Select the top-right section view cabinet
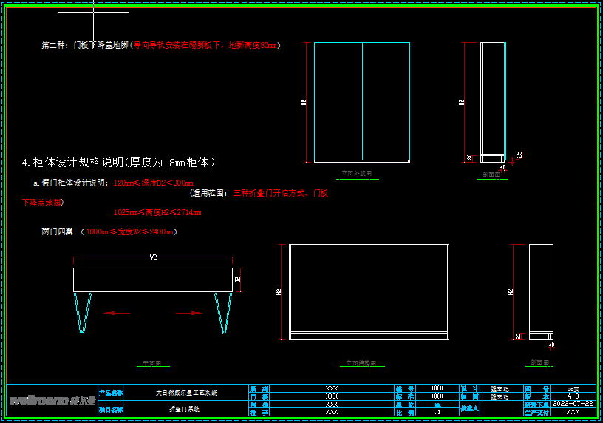The height and width of the screenshot is (423, 603). (x=493, y=101)
